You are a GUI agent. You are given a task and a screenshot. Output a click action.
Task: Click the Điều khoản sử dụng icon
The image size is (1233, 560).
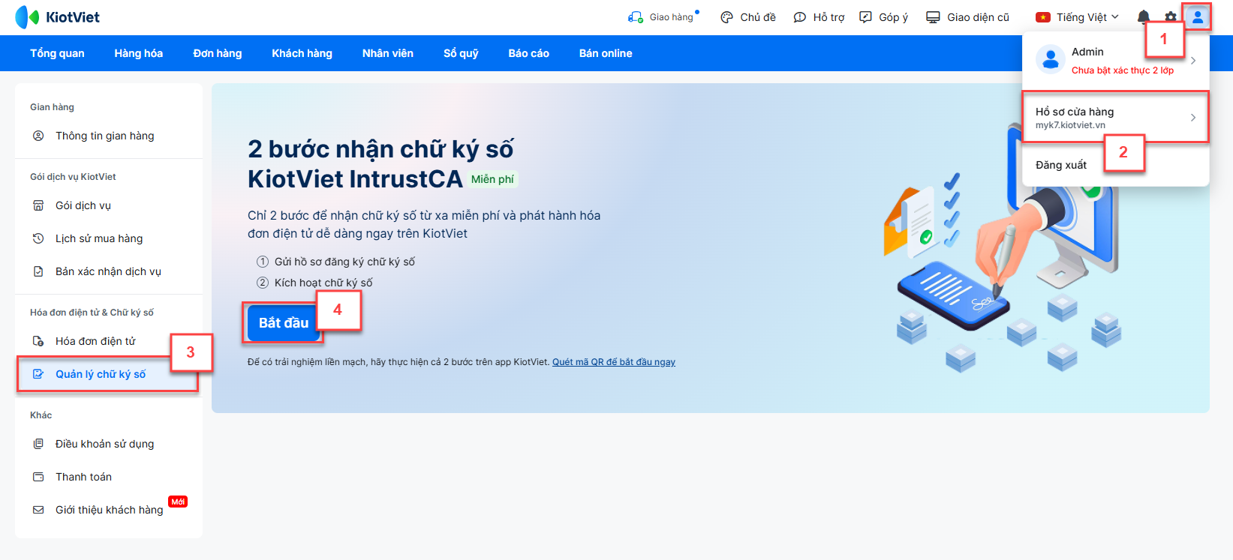click(38, 444)
